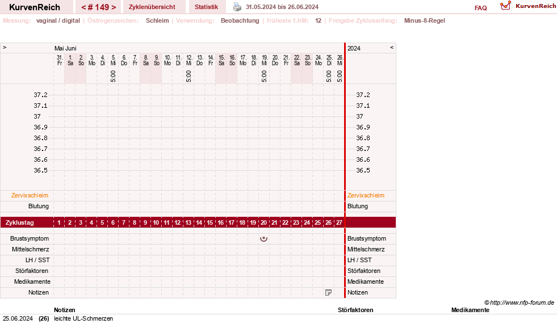The width and height of the screenshot is (557, 332).
Task: Click the right 'LH / SST' row label
Action: click(x=359, y=260)
